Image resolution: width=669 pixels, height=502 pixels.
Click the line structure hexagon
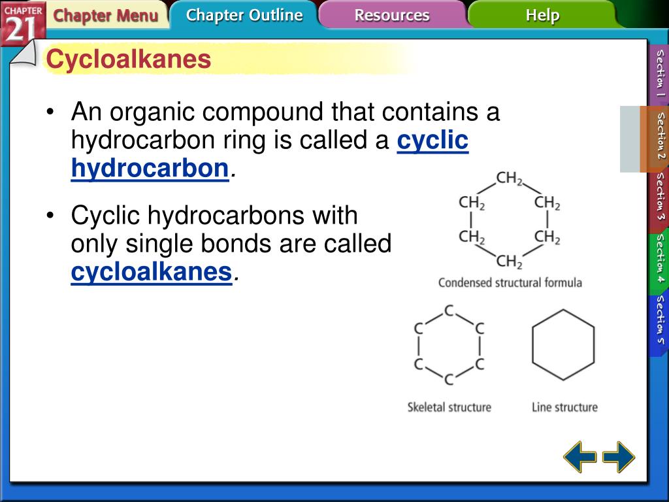coord(563,345)
